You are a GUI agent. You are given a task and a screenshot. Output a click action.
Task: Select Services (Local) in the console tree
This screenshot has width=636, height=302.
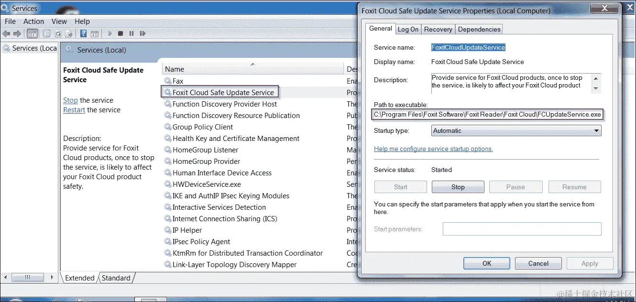30,48
